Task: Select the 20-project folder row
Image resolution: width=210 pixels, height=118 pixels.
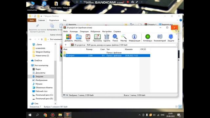Action: pos(106,55)
